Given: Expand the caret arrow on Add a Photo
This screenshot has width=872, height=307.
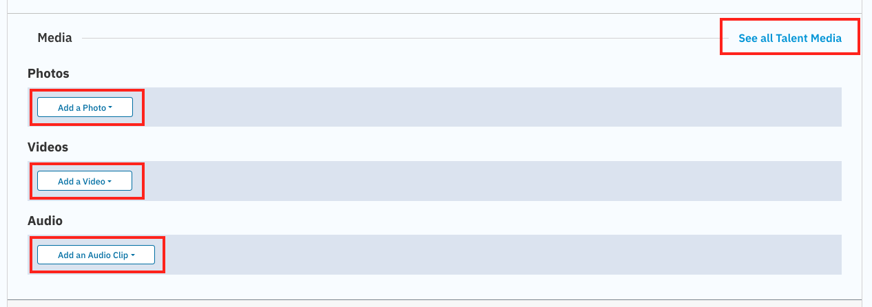Looking at the screenshot, I should coord(110,107).
